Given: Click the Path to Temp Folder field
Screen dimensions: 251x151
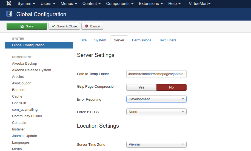Looking at the screenshot, I should pos(156,74).
